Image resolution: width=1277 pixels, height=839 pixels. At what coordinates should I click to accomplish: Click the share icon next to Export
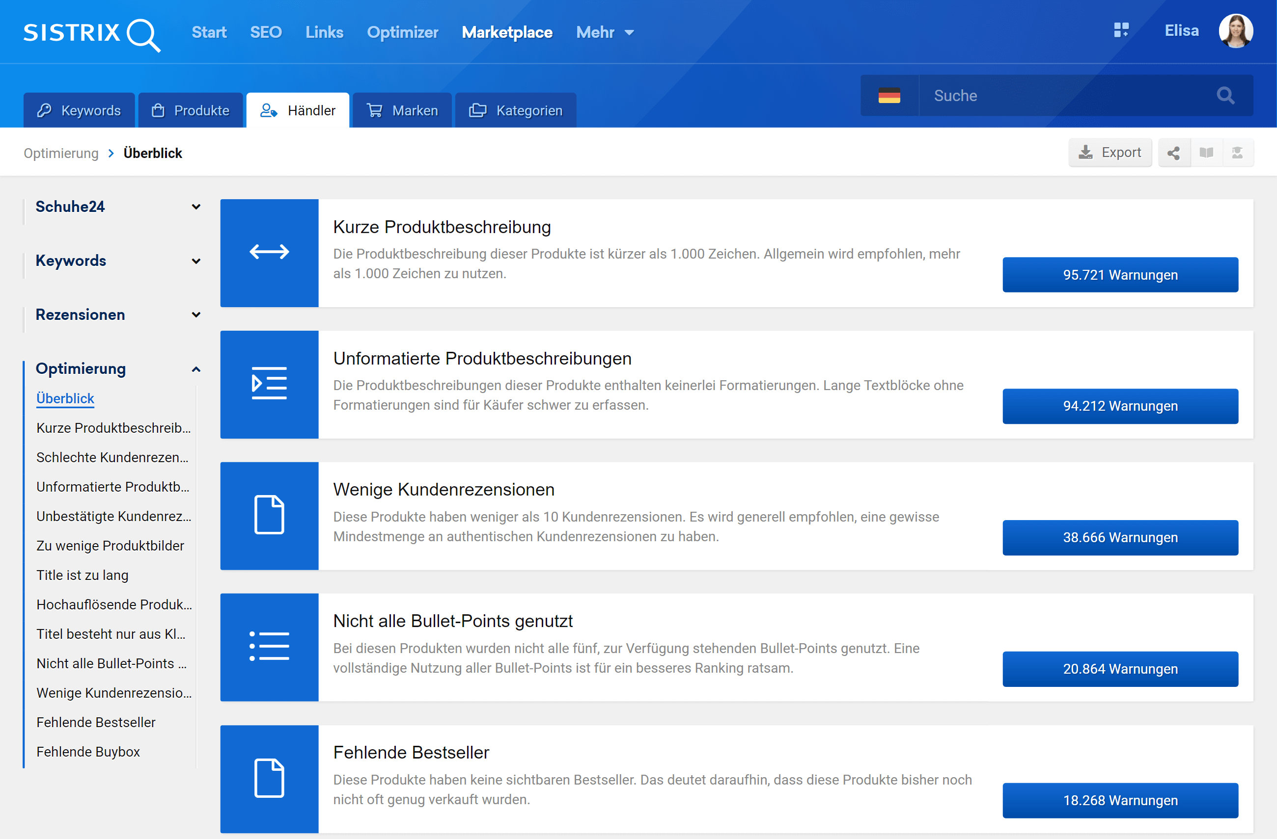1173,153
